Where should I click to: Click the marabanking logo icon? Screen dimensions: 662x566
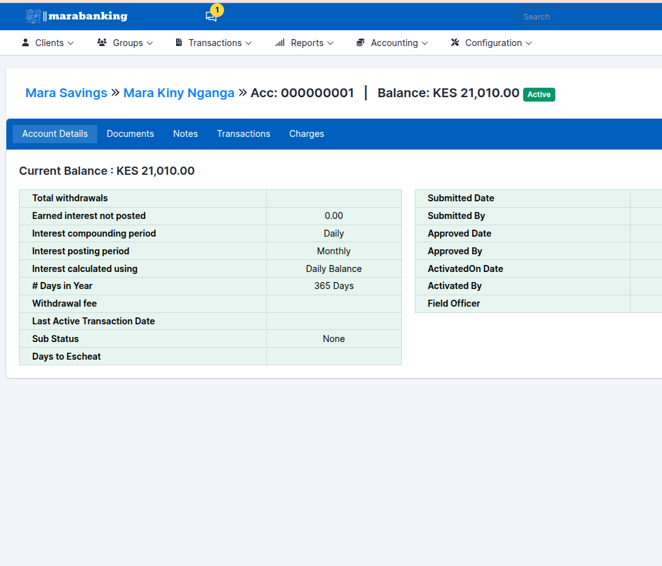pos(32,16)
